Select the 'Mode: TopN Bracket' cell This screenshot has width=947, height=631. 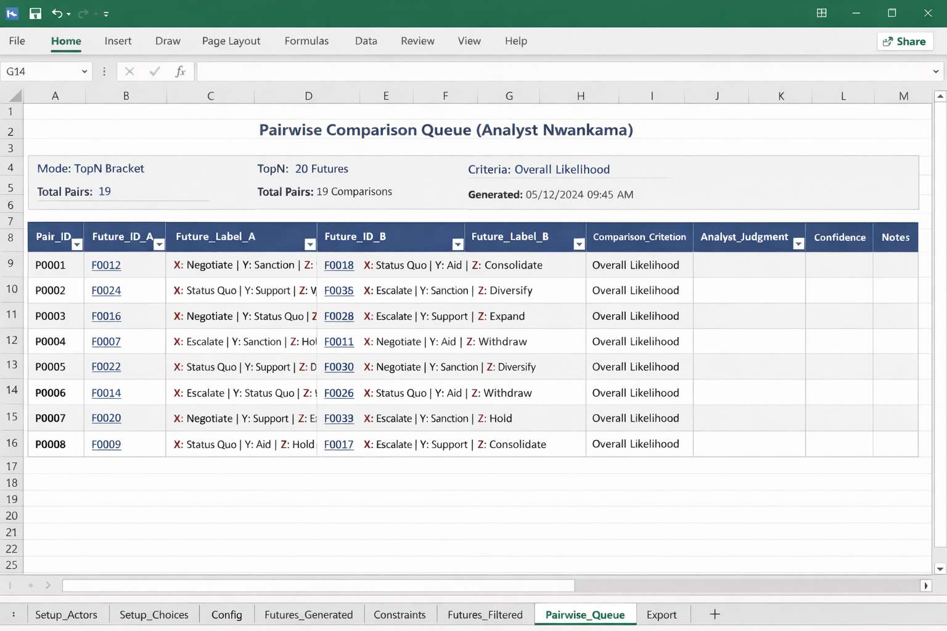click(x=91, y=169)
